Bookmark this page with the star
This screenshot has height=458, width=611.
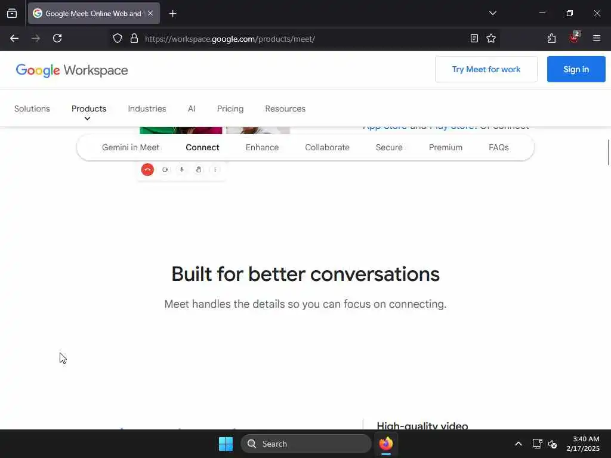pyautogui.click(x=491, y=39)
